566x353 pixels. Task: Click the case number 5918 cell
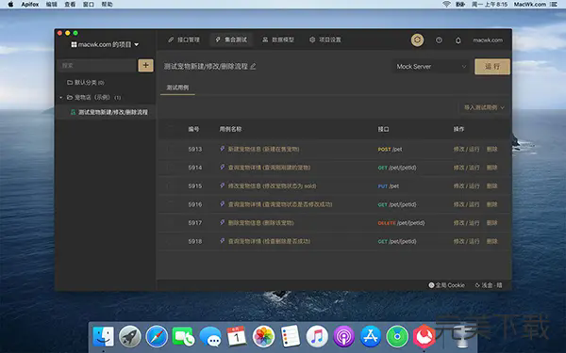195,241
